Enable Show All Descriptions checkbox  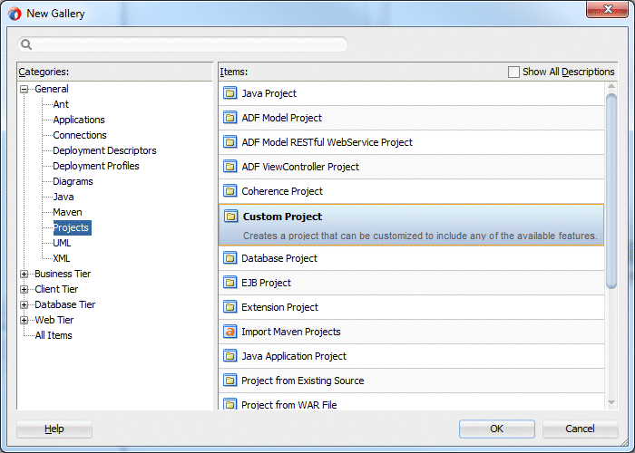tap(513, 72)
